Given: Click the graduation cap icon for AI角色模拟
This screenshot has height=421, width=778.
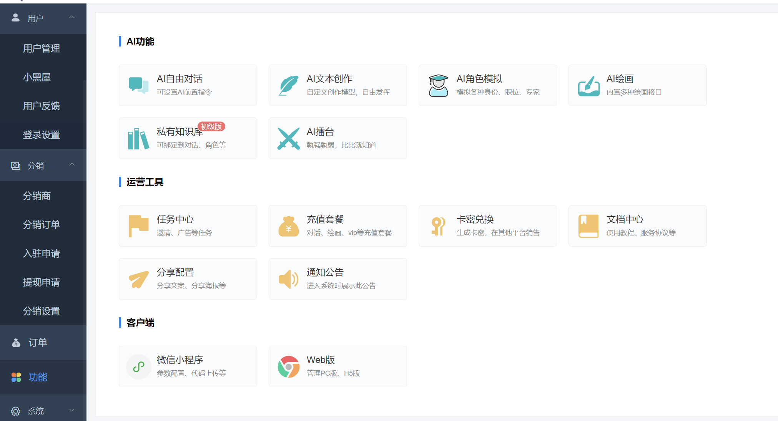Looking at the screenshot, I should [x=438, y=85].
